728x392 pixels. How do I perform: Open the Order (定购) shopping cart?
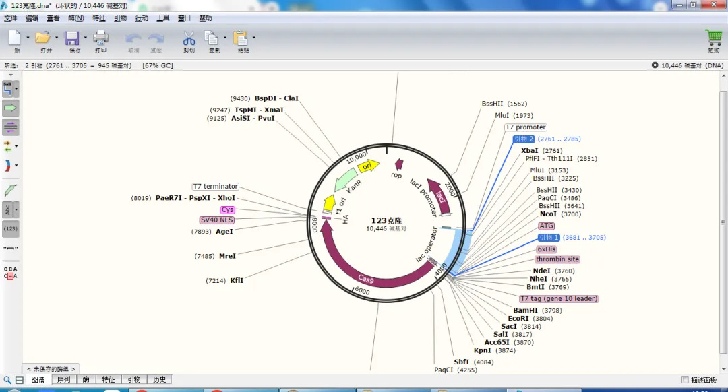[713, 38]
